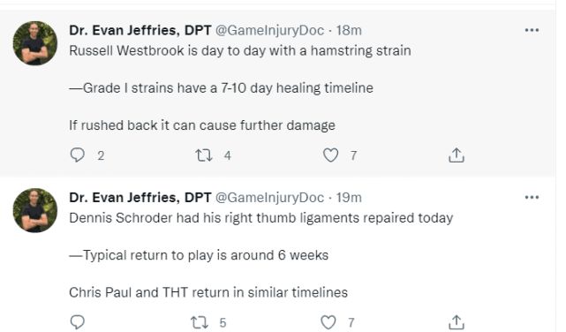566x332 pixels.
Task: Like the Russell Westbrook hamstring strain tweet
Action: click(330, 155)
